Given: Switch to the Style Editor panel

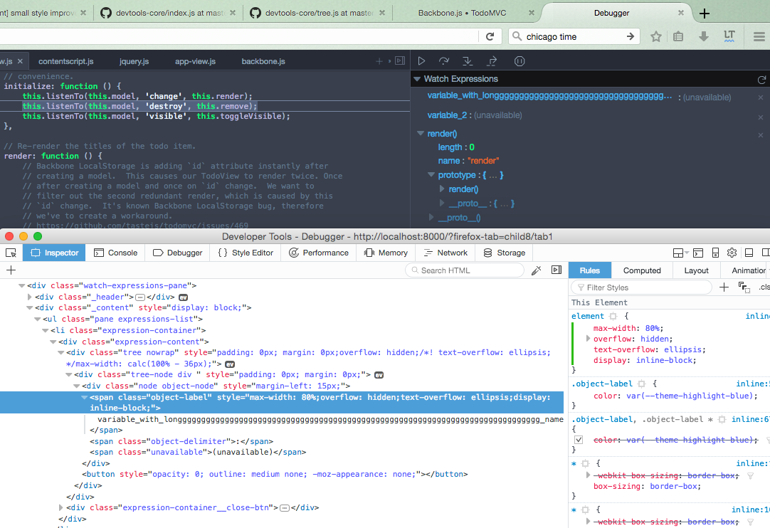Looking at the screenshot, I should pyautogui.click(x=245, y=253).
